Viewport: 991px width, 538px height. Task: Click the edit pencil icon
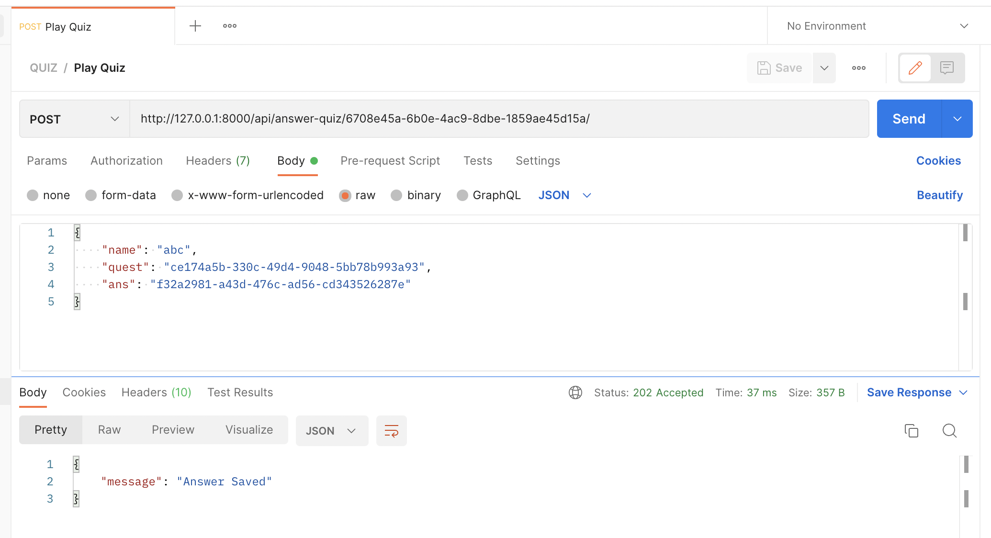tap(915, 68)
